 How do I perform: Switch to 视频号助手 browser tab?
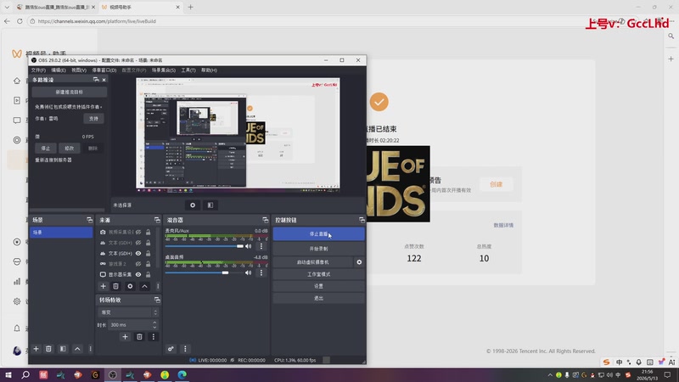[x=140, y=7]
